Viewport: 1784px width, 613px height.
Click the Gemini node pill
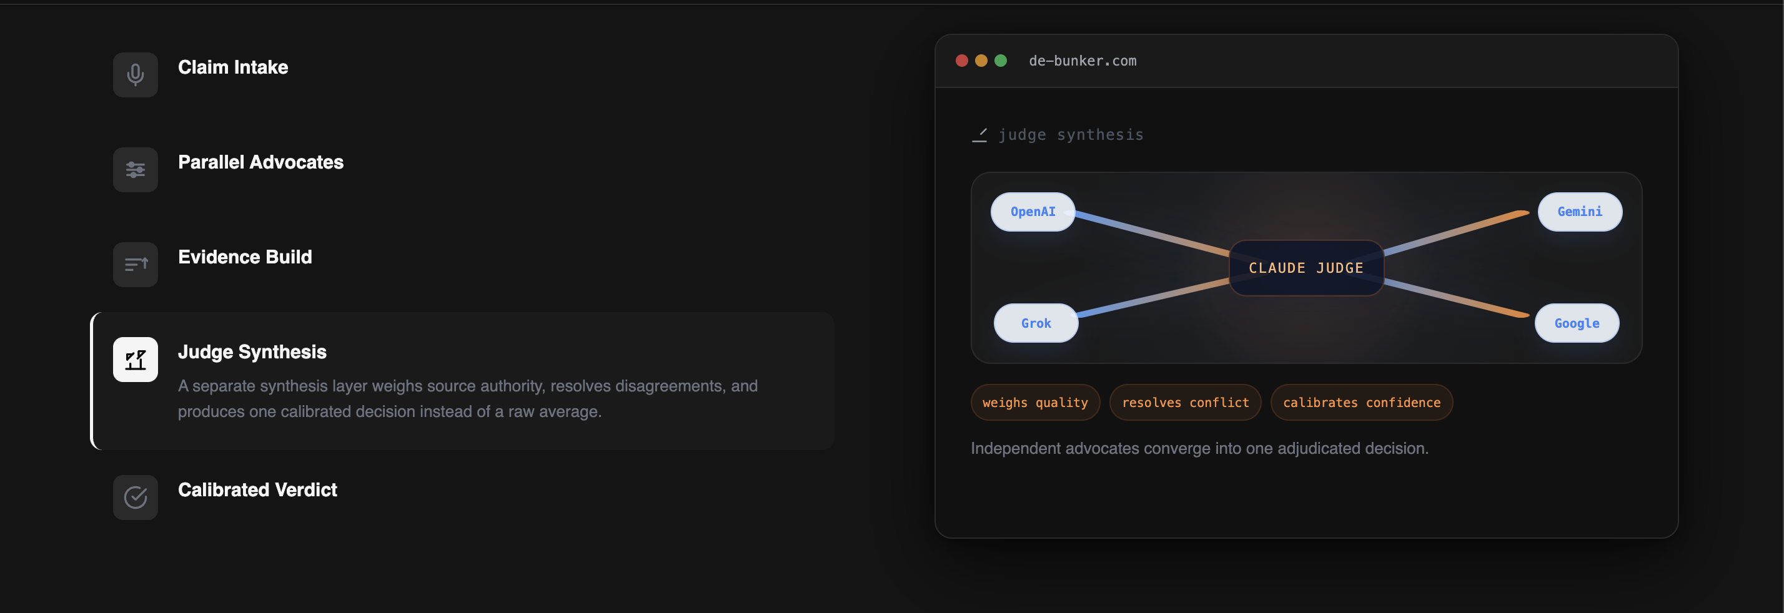tap(1579, 212)
